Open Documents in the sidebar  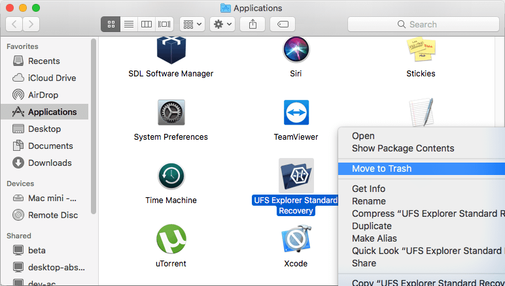pyautogui.click(x=44, y=146)
